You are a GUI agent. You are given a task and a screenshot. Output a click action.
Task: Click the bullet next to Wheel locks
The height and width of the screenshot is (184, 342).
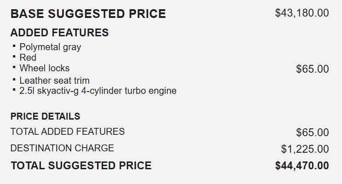(14, 67)
